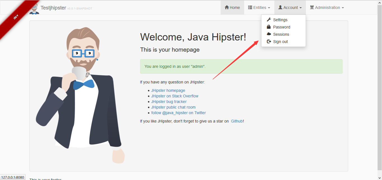This screenshot has height=180, width=382.
Task: Click the tower icon beside Administration
Action: click(312, 8)
